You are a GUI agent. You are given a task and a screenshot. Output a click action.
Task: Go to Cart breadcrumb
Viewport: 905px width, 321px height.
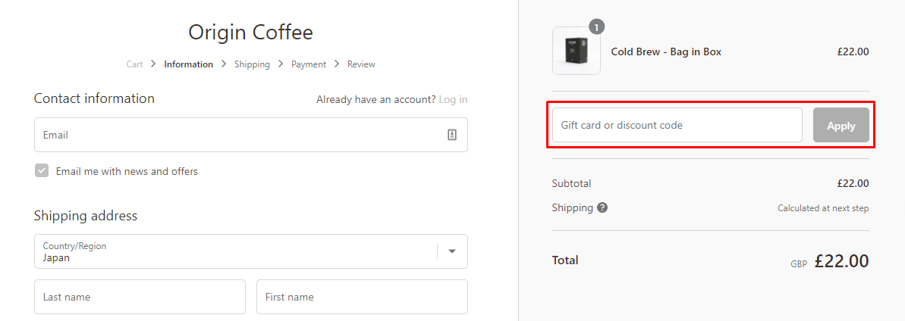pos(134,64)
